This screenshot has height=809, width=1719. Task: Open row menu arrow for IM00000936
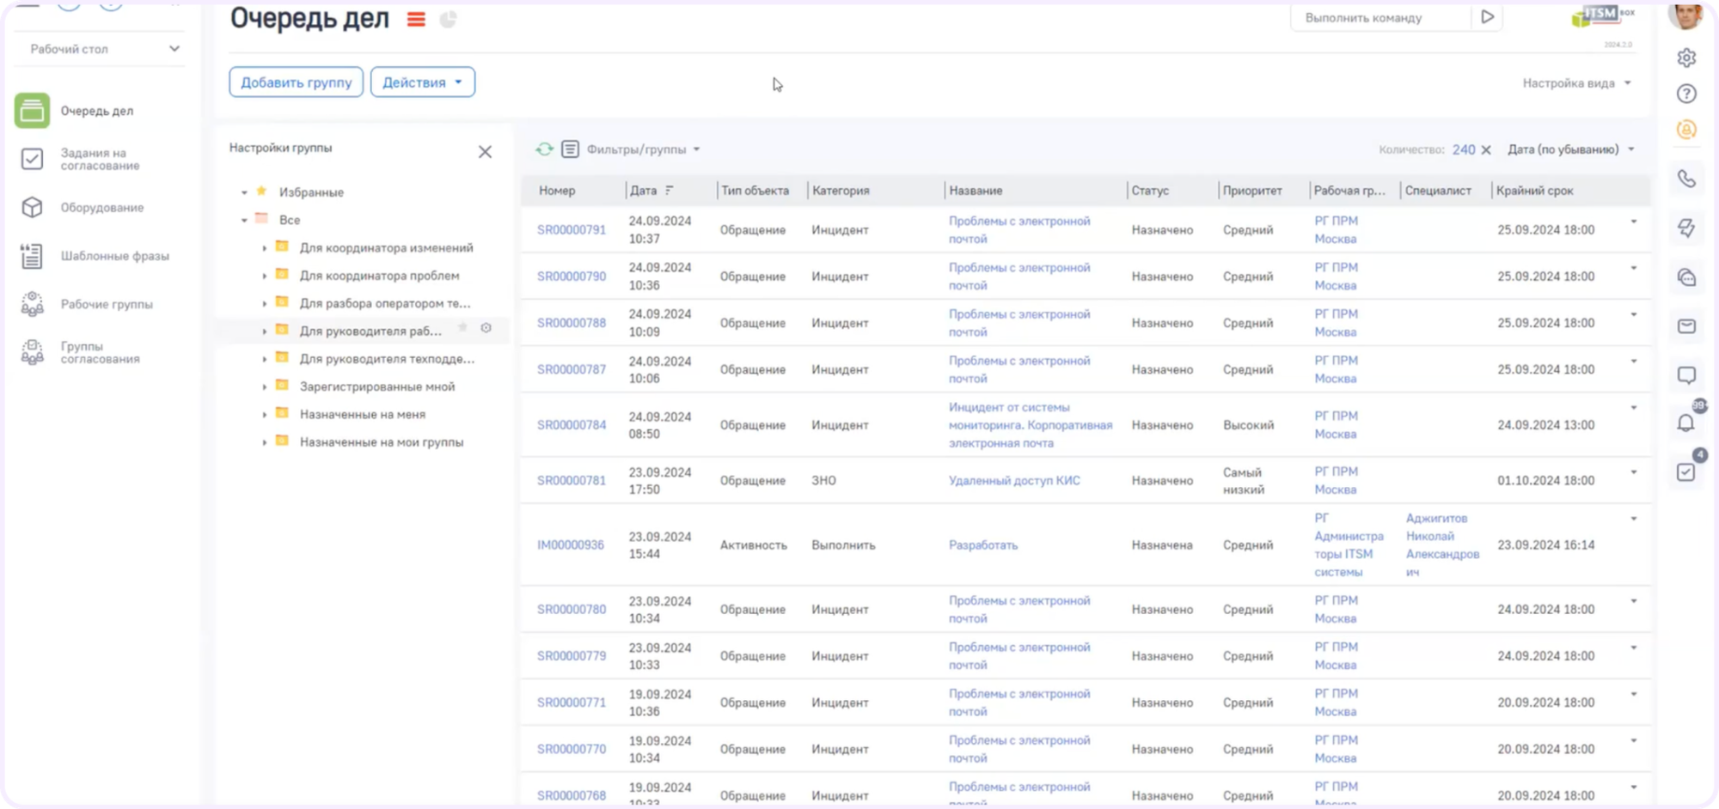(1633, 519)
